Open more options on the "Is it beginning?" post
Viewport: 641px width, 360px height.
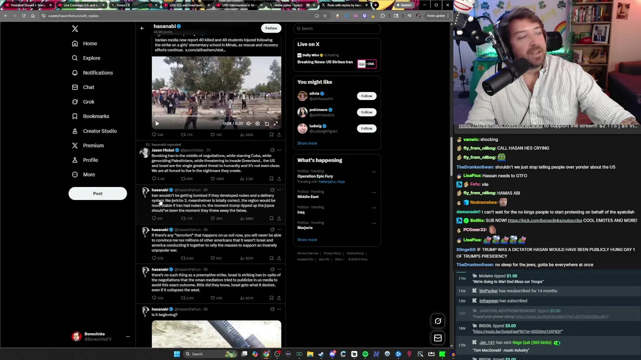tap(279, 309)
